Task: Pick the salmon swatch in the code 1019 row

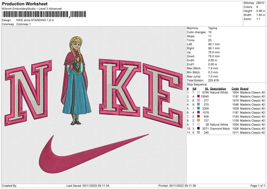Action: pos(198,100)
